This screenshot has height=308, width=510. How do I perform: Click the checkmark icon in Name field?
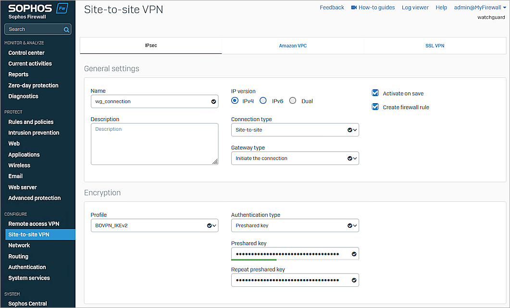tap(213, 102)
